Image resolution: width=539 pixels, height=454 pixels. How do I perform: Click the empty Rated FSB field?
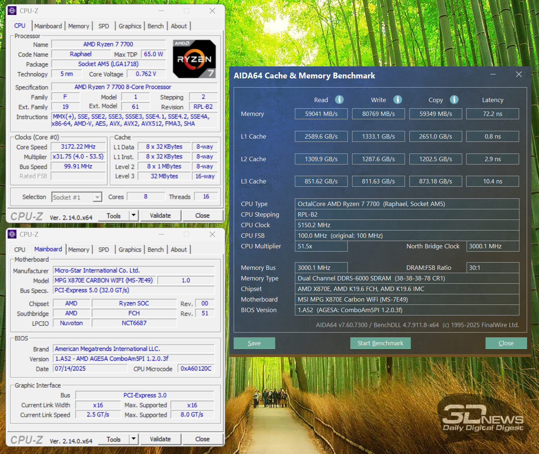point(78,176)
